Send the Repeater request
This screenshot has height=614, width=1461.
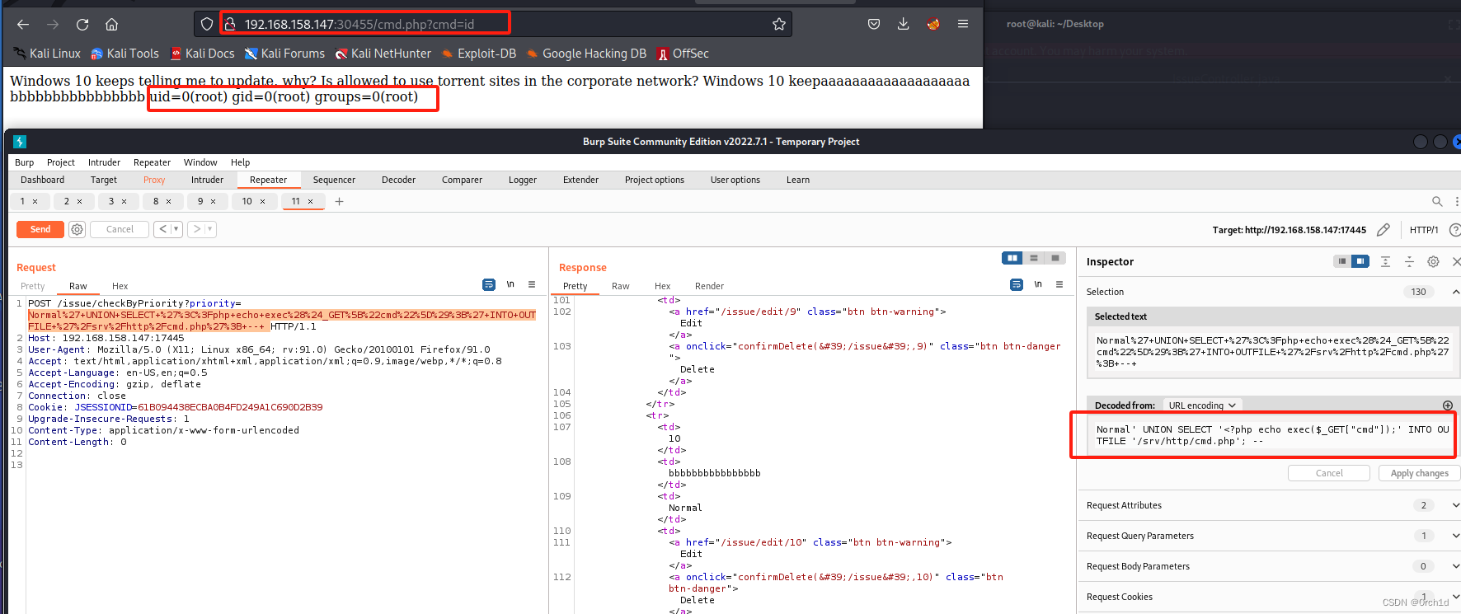point(40,229)
